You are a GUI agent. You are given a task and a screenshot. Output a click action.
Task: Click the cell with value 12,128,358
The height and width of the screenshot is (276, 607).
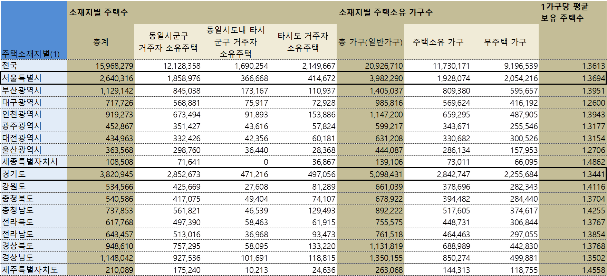pyautogui.click(x=168, y=66)
